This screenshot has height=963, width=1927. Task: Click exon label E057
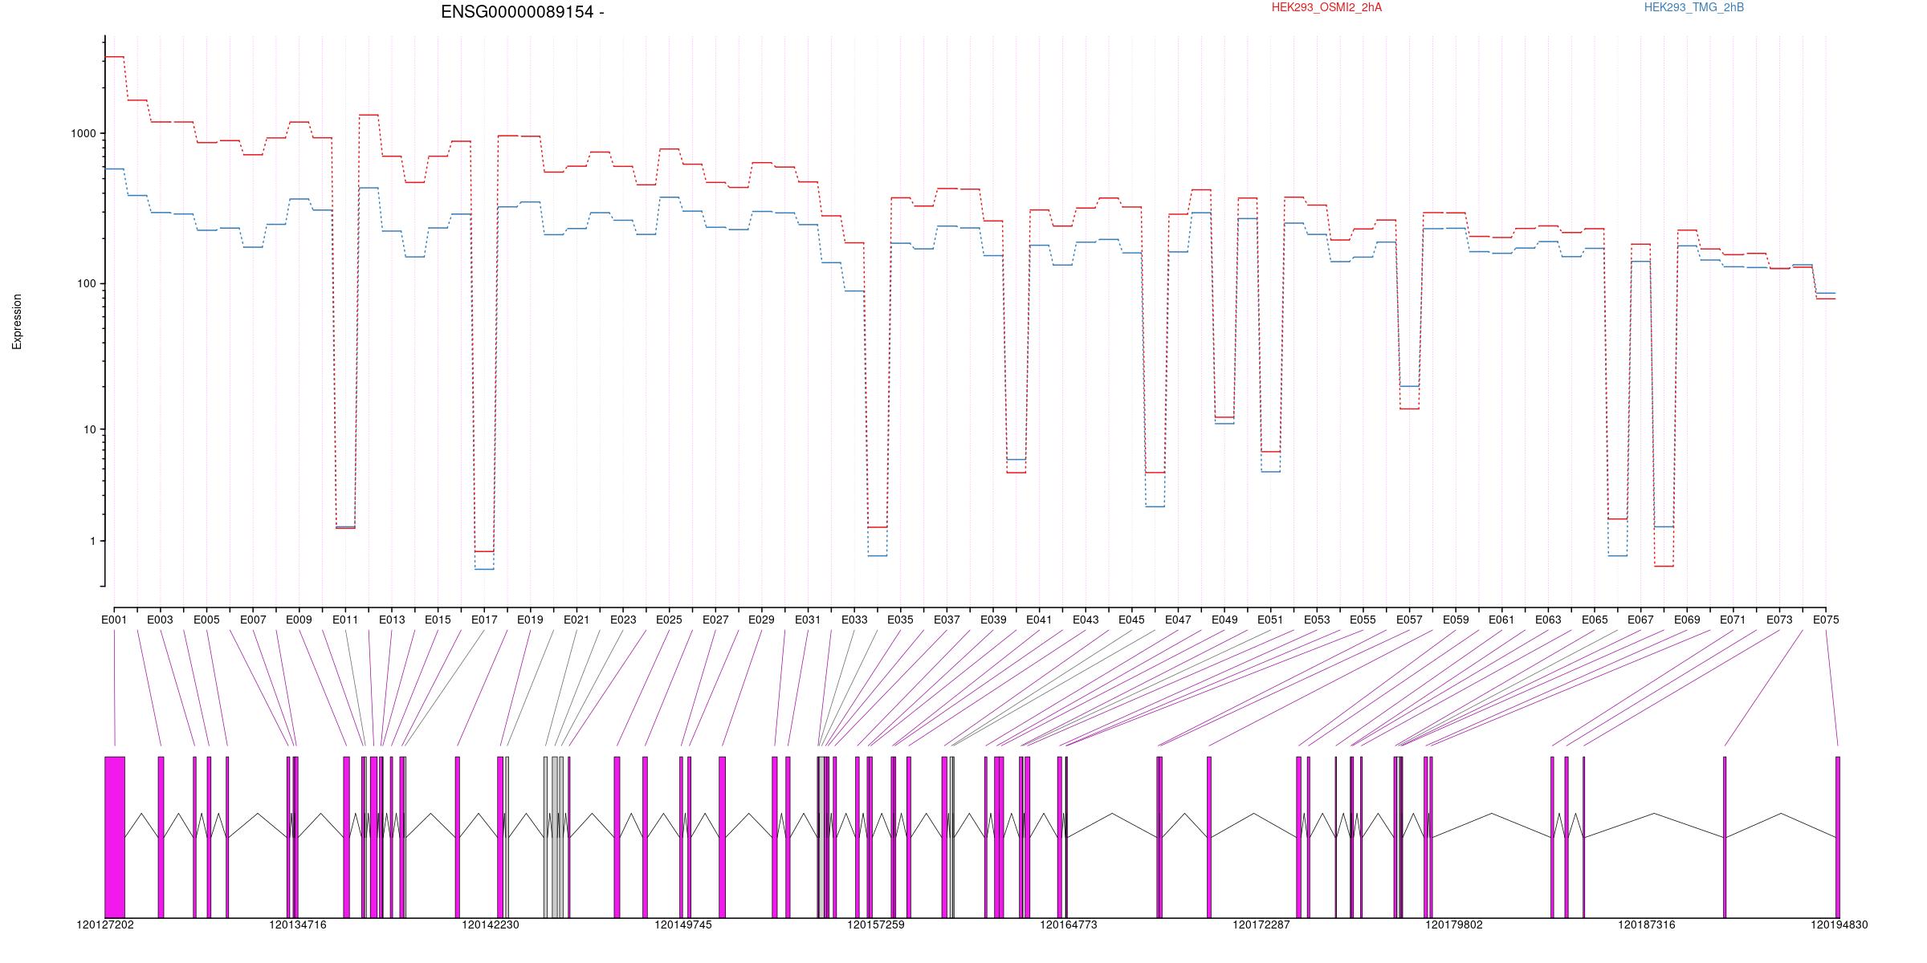pyautogui.click(x=1409, y=620)
